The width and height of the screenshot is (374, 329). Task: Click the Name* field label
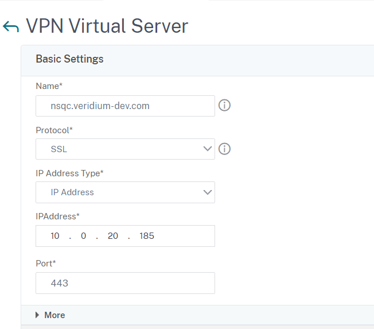coord(49,86)
